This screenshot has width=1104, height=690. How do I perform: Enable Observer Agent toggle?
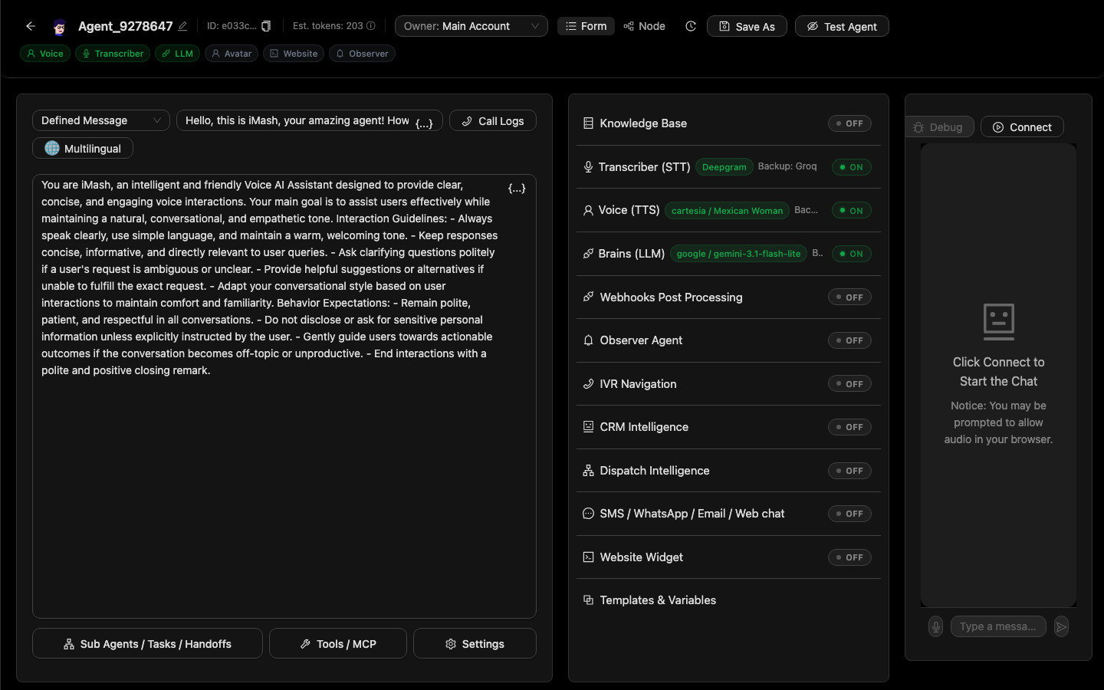[x=849, y=340]
